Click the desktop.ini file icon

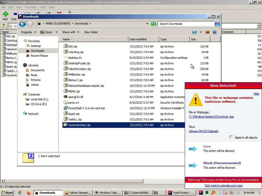pyautogui.click(x=65, y=57)
